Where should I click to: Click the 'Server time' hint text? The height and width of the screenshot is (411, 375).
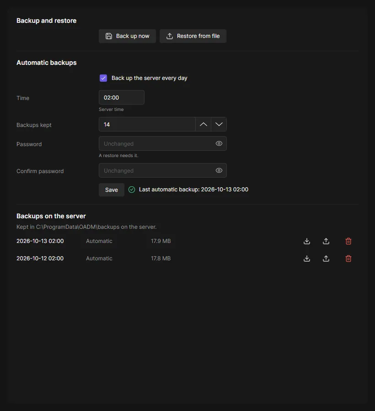pyautogui.click(x=111, y=109)
